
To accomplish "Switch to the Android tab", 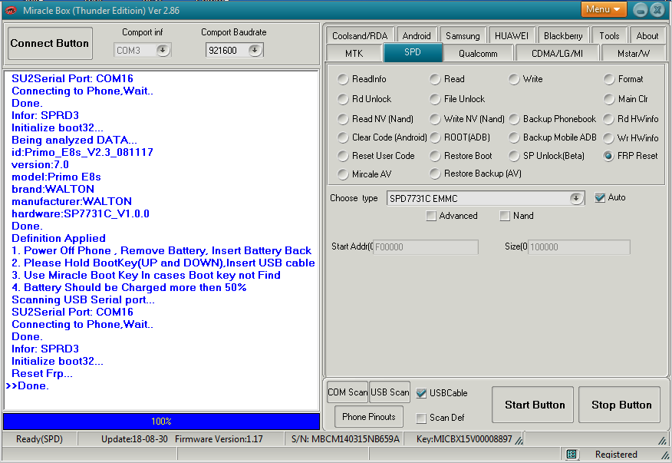I will coord(417,35).
